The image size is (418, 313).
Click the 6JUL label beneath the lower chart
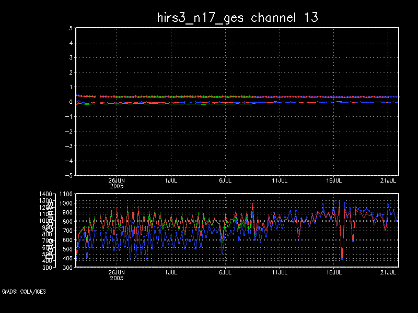tap(225, 272)
